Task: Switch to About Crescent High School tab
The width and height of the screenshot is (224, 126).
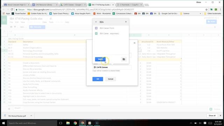Action: pyautogui.click(x=16, y=5)
